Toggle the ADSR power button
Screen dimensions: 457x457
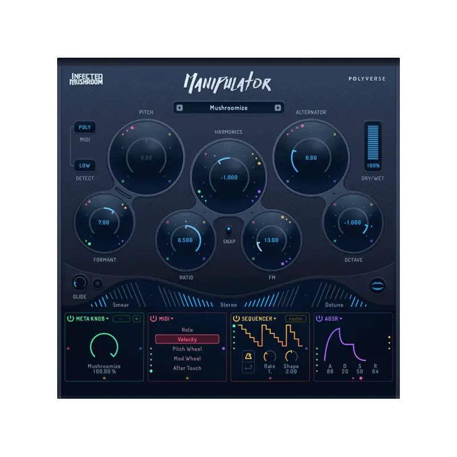(x=319, y=319)
